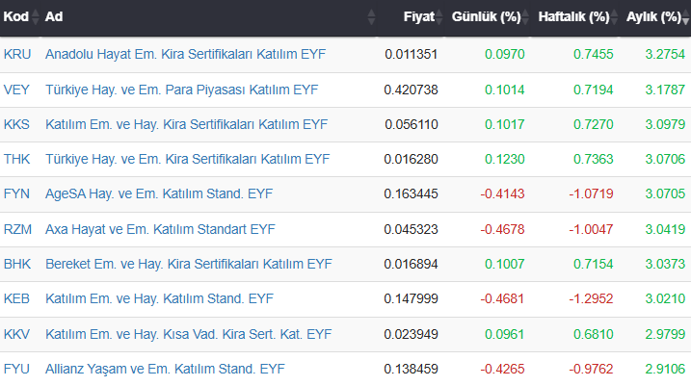Image resolution: width=691 pixels, height=386 pixels.
Task: Select daily change -0.4681
Action: pyautogui.click(x=502, y=298)
